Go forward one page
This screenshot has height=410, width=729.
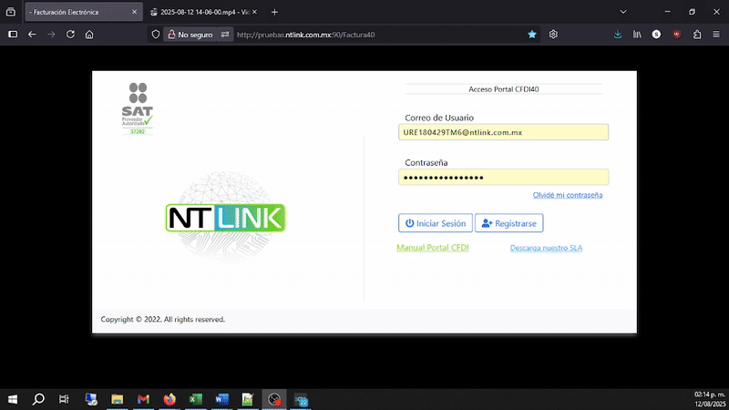51,35
